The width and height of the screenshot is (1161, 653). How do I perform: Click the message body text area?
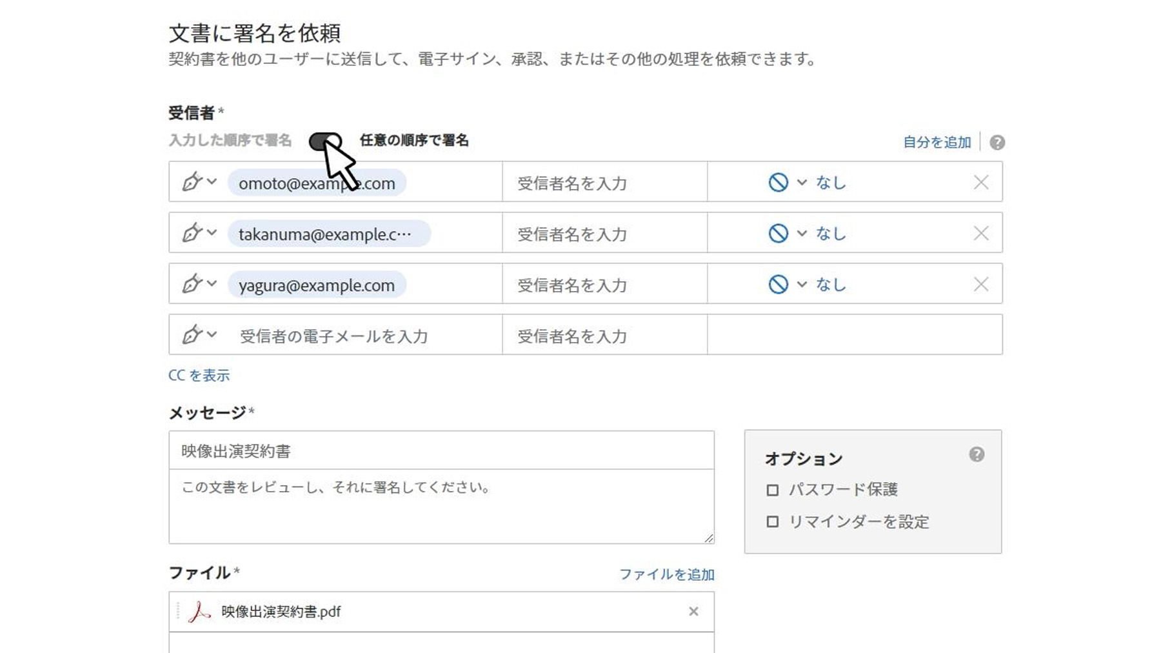click(x=441, y=507)
